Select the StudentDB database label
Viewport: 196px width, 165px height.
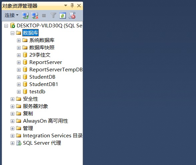[x=42, y=77]
